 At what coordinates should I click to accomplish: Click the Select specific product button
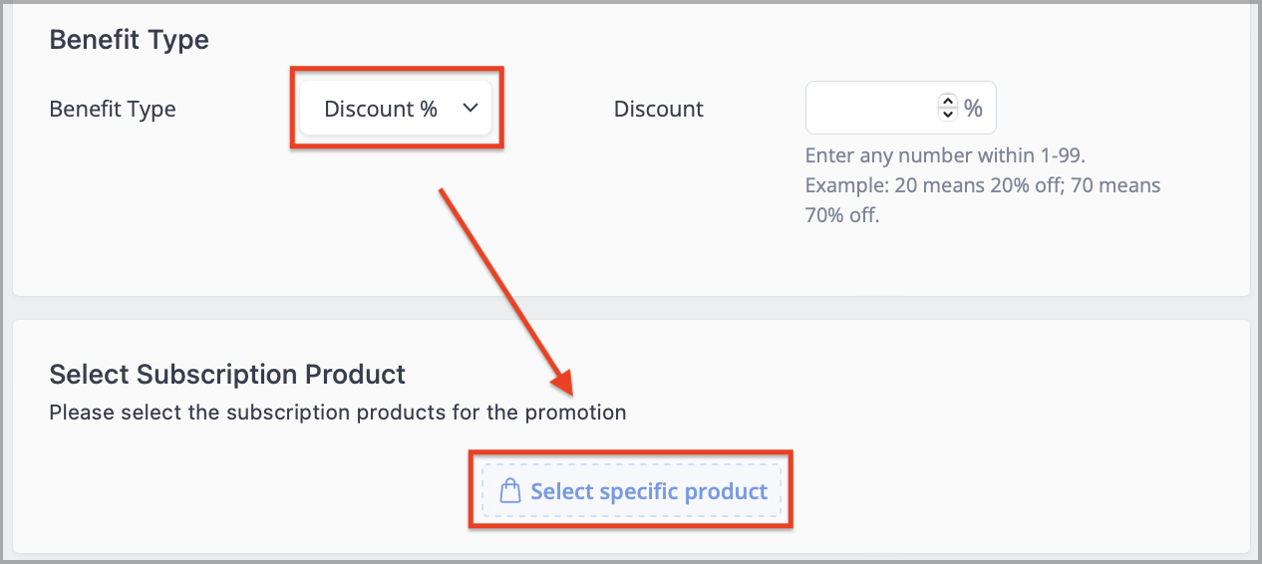click(x=631, y=491)
